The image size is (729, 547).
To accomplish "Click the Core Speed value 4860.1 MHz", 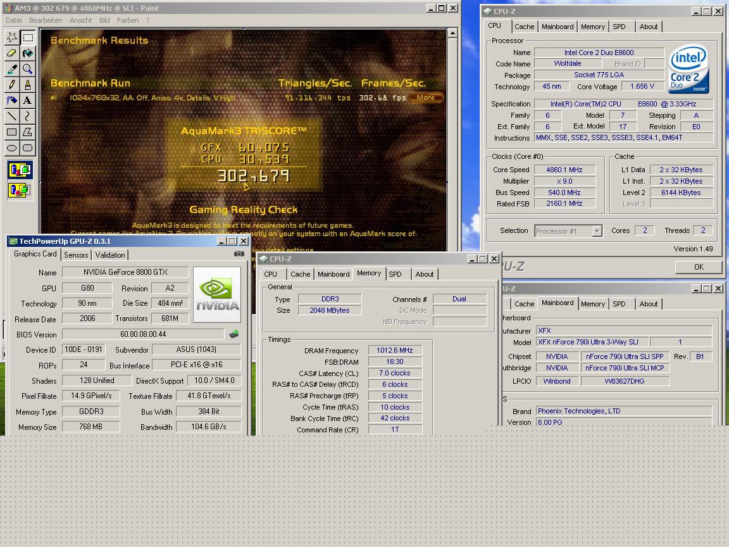I will coord(564,170).
